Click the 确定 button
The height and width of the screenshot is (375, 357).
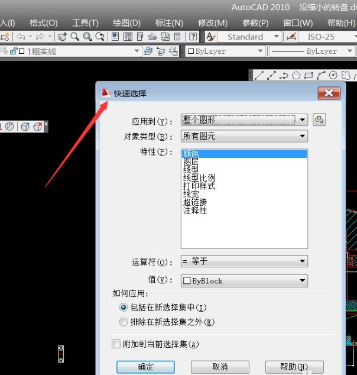(x=145, y=367)
